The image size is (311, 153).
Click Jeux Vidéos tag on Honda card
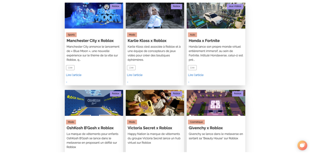click(235, 6)
